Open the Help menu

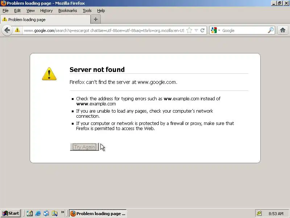coord(101,11)
